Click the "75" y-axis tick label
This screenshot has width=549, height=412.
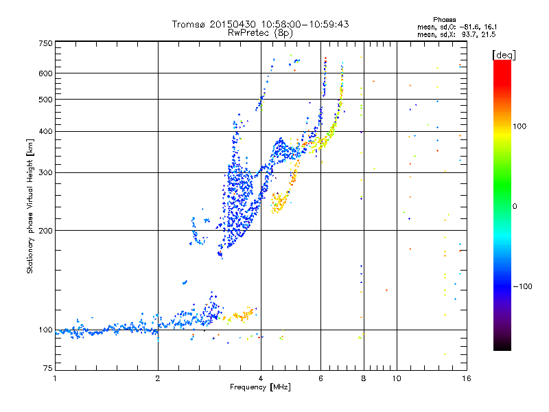tap(48, 368)
